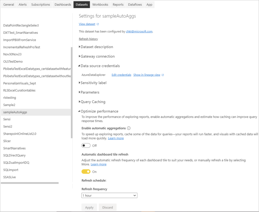Click external-link icon after Show in lineage view
The width and height of the screenshot is (259, 212).
click(163, 75)
